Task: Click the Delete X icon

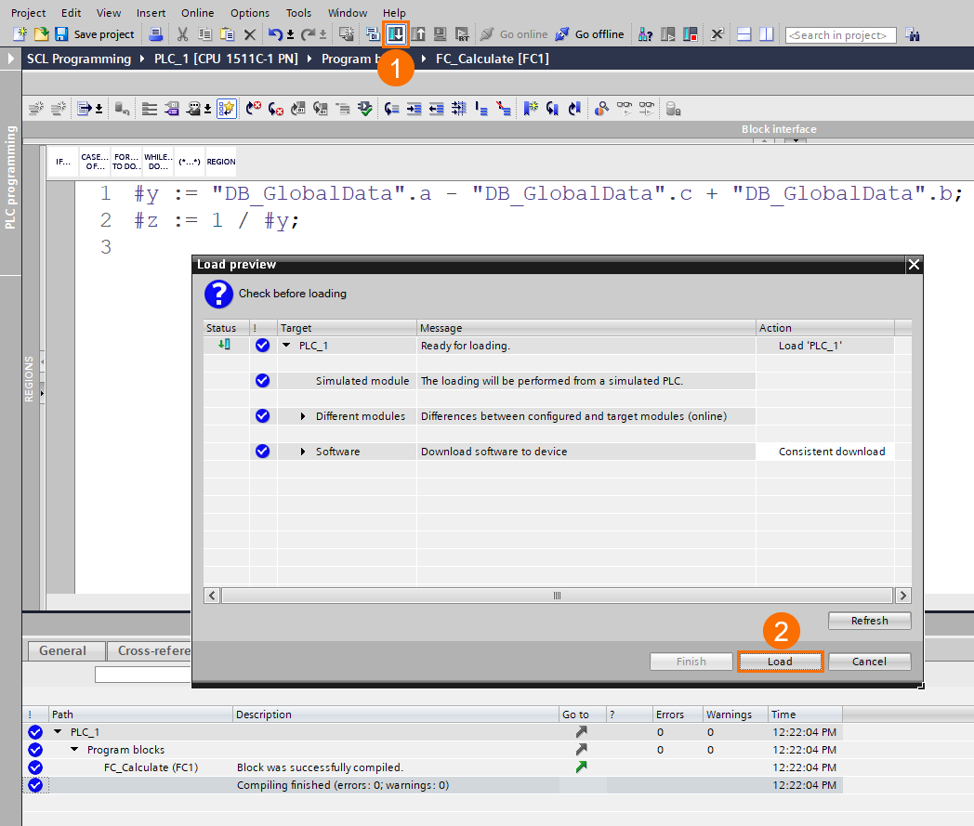Action: pos(250,34)
